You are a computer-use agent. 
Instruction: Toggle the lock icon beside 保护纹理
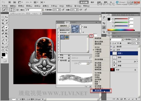coord(69,61)
